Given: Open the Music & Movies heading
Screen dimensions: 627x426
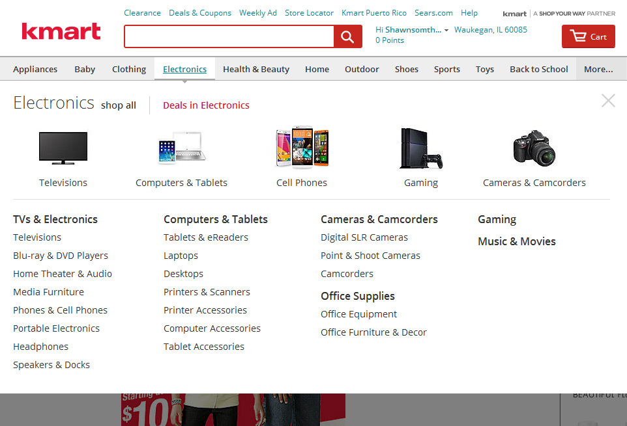Looking at the screenshot, I should tap(517, 241).
